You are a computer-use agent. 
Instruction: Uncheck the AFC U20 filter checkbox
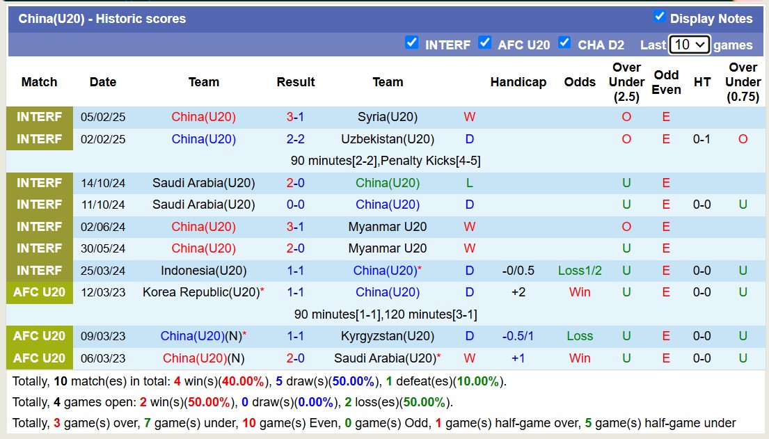(x=485, y=43)
